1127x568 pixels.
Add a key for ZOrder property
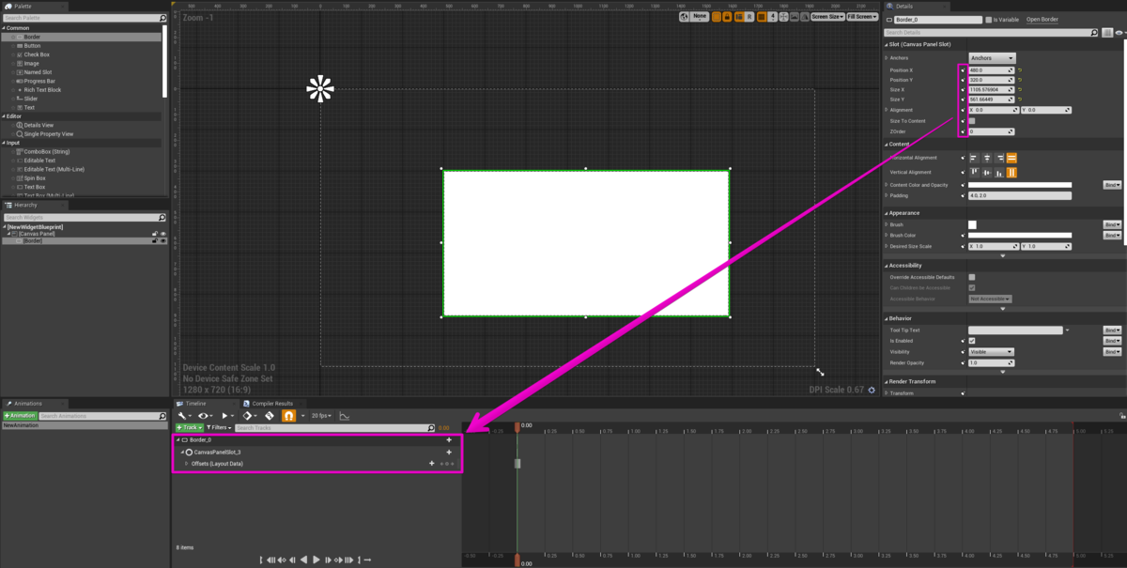963,131
